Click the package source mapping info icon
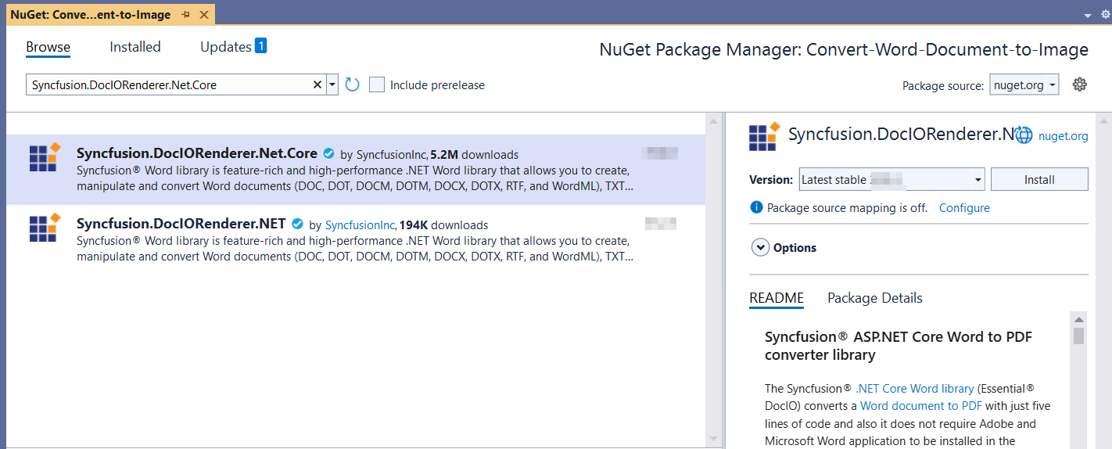The height and width of the screenshot is (449, 1112). point(756,207)
